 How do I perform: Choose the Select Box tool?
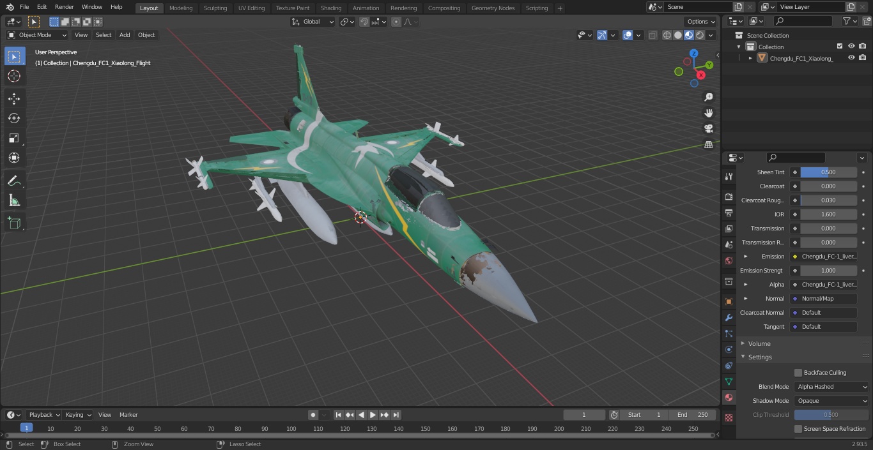[14, 56]
